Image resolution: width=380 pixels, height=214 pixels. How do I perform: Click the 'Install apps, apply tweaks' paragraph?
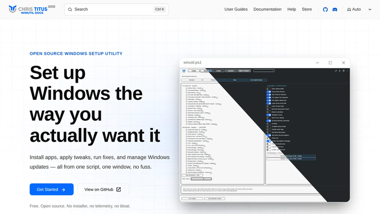click(x=100, y=162)
